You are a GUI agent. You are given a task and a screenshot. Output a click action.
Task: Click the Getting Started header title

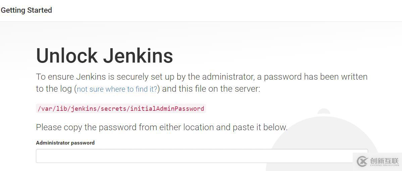coord(26,10)
